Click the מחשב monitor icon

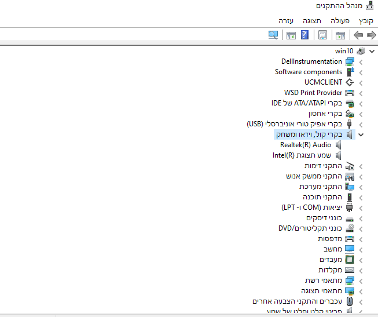pos(350,249)
